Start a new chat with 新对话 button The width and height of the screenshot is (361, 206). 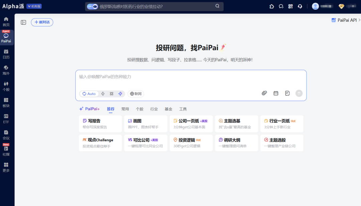(42, 22)
